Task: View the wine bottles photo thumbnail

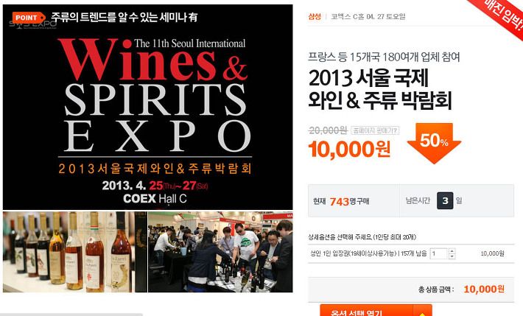Action: [x=75, y=252]
